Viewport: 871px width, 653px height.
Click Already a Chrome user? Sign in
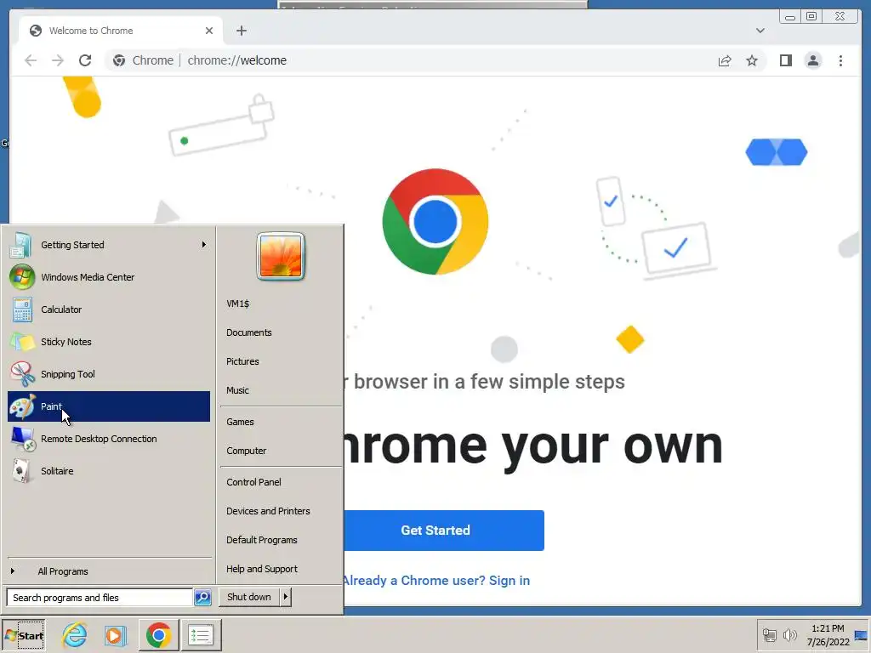click(436, 580)
